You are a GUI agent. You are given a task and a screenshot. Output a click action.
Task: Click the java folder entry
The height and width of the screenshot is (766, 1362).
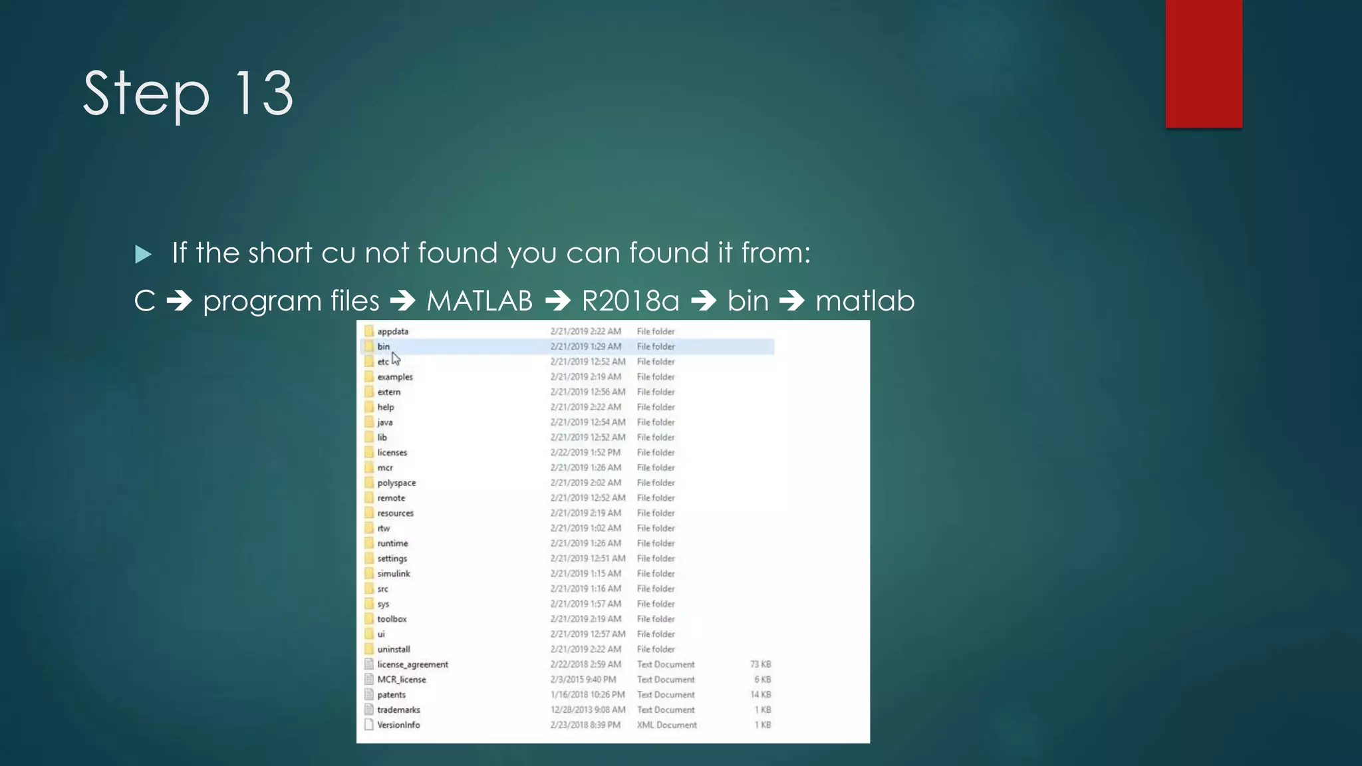[384, 422]
